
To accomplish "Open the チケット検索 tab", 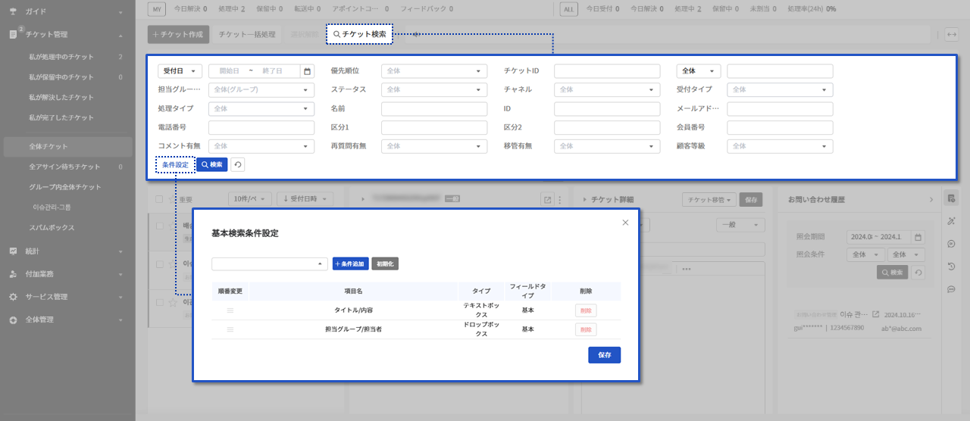I will (x=360, y=34).
